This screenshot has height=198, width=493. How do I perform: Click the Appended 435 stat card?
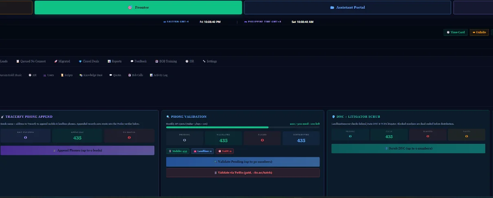click(x=77, y=136)
